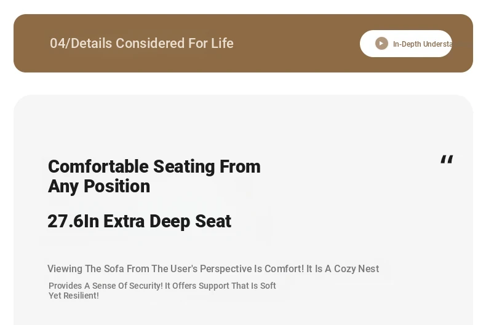The image size is (486, 325).
Task: Click the '04' section number
Action: coord(58,44)
